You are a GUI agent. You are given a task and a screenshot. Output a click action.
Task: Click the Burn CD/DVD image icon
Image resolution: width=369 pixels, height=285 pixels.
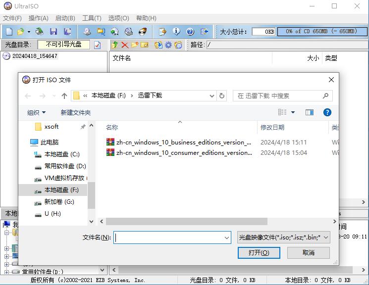coord(143,32)
